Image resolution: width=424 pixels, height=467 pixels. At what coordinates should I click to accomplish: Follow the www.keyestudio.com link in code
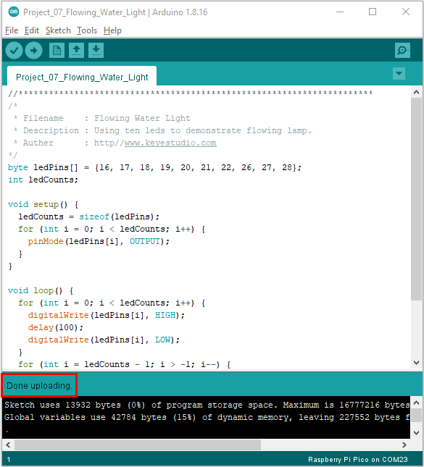pyautogui.click(x=170, y=143)
